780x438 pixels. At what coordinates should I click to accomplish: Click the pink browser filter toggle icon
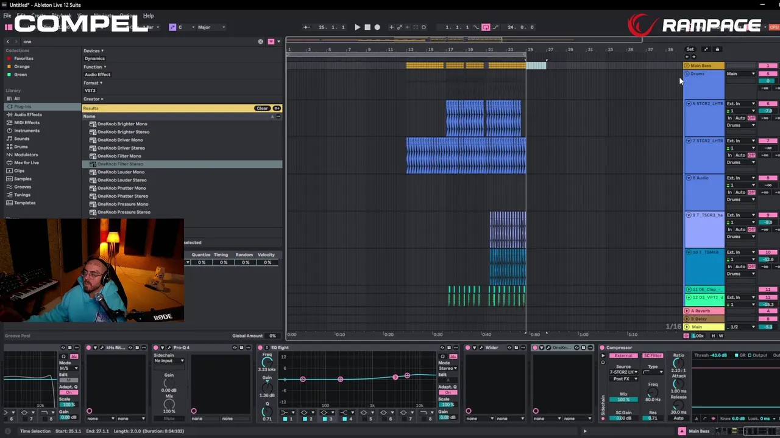271,41
